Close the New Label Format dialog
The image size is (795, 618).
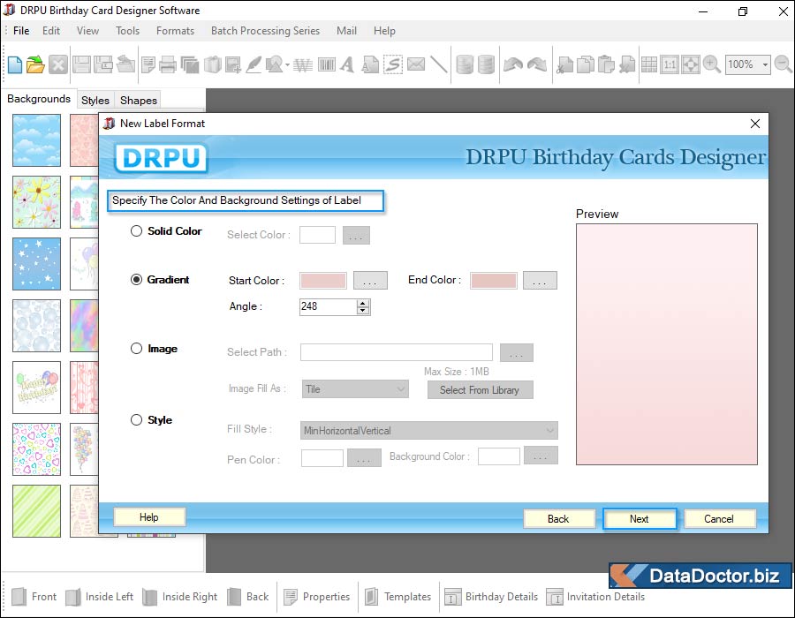pyautogui.click(x=755, y=124)
